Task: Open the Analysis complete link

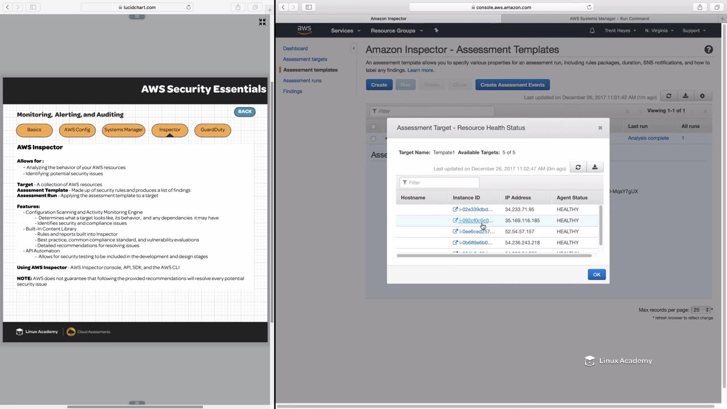Action: [648, 138]
